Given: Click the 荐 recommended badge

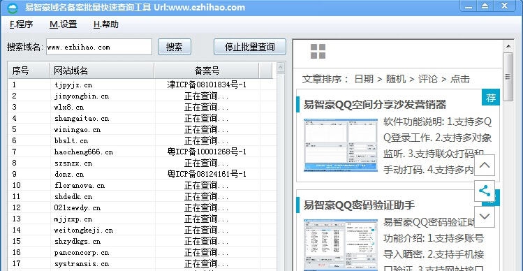Looking at the screenshot, I should click(x=491, y=98).
